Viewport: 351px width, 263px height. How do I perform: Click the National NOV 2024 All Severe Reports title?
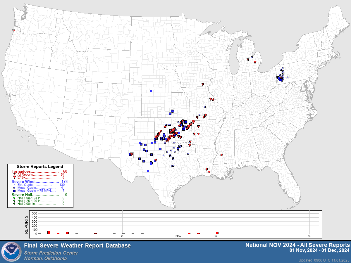point(297,245)
